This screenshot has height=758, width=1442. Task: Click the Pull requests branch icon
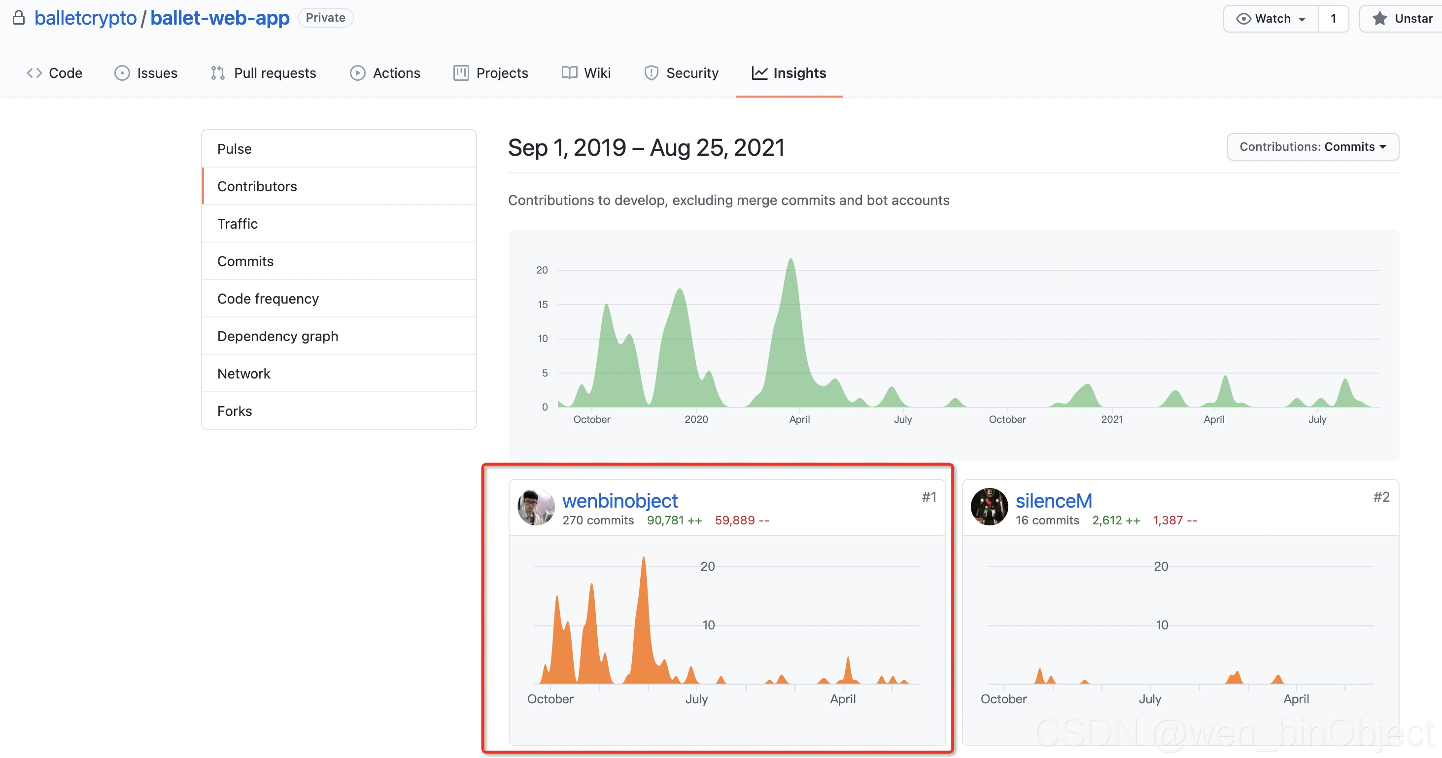(218, 73)
